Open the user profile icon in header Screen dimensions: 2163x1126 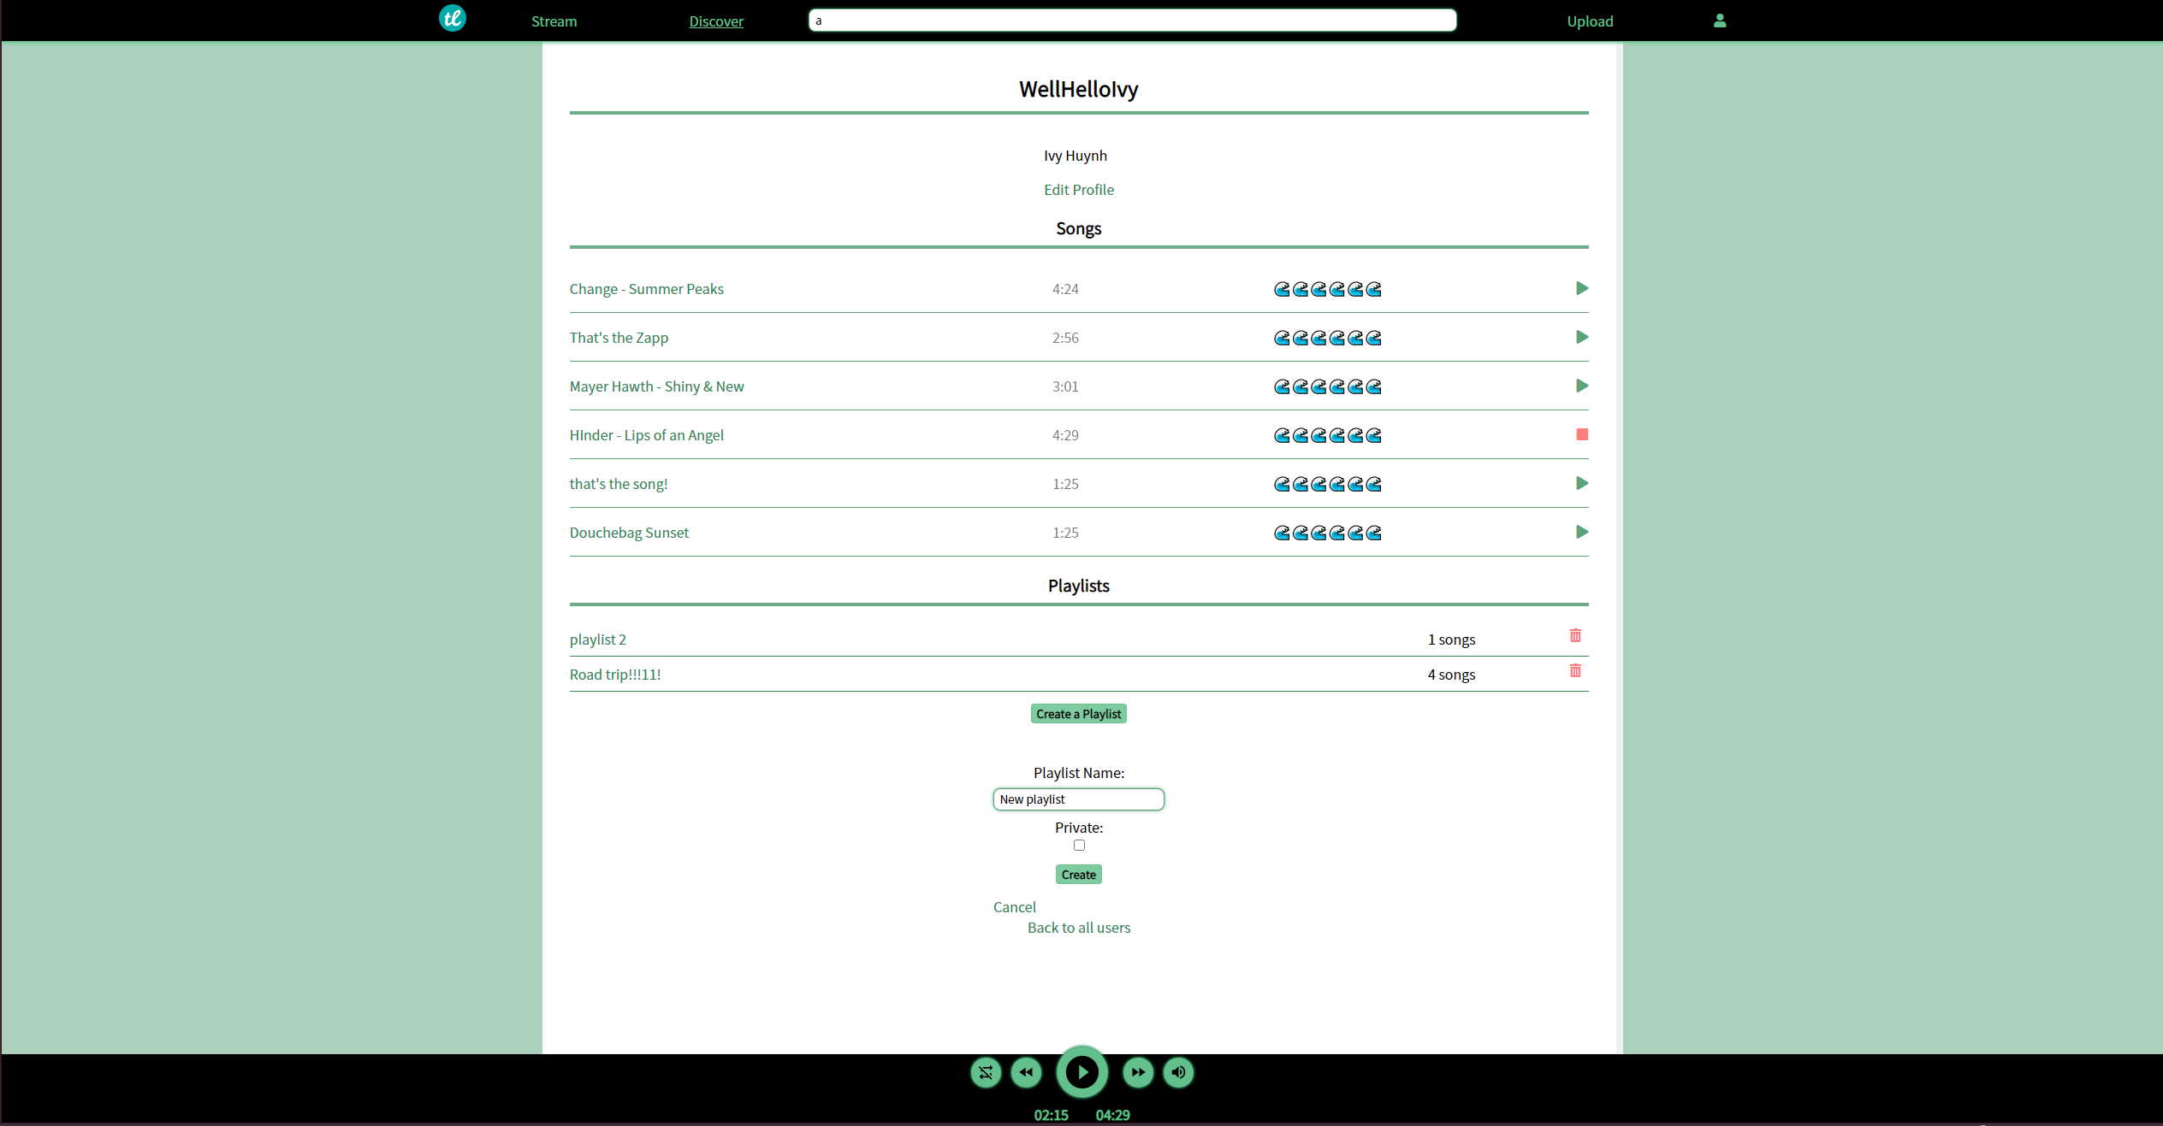click(x=1720, y=21)
